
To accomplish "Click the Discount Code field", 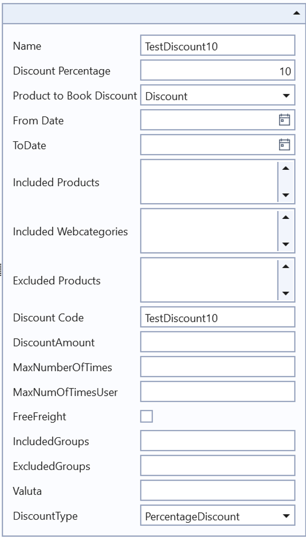I will point(217,318).
